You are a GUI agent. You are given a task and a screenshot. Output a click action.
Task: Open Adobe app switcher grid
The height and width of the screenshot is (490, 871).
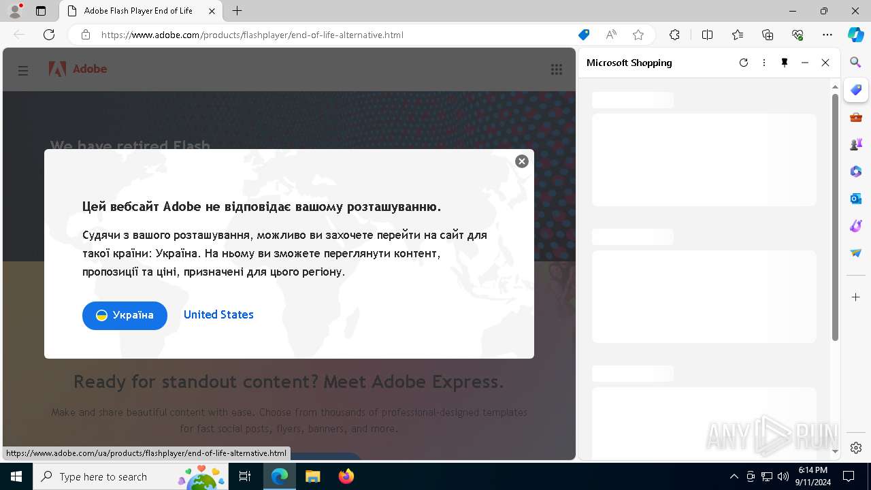[557, 69]
